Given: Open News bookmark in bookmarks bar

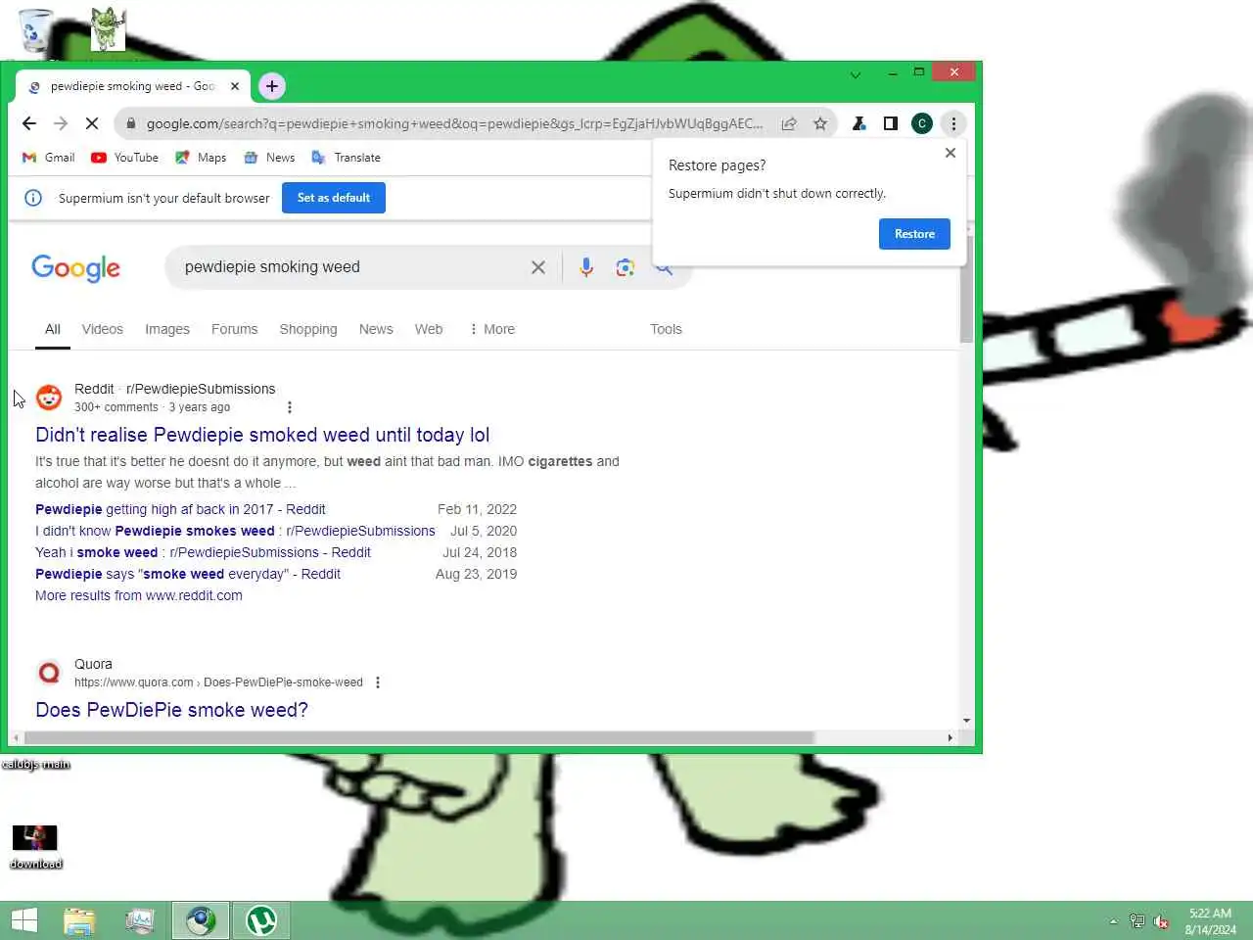Looking at the screenshot, I should (x=269, y=158).
